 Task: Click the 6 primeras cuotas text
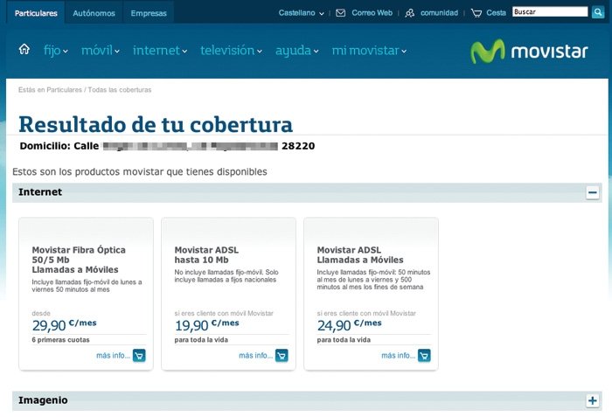click(x=60, y=340)
